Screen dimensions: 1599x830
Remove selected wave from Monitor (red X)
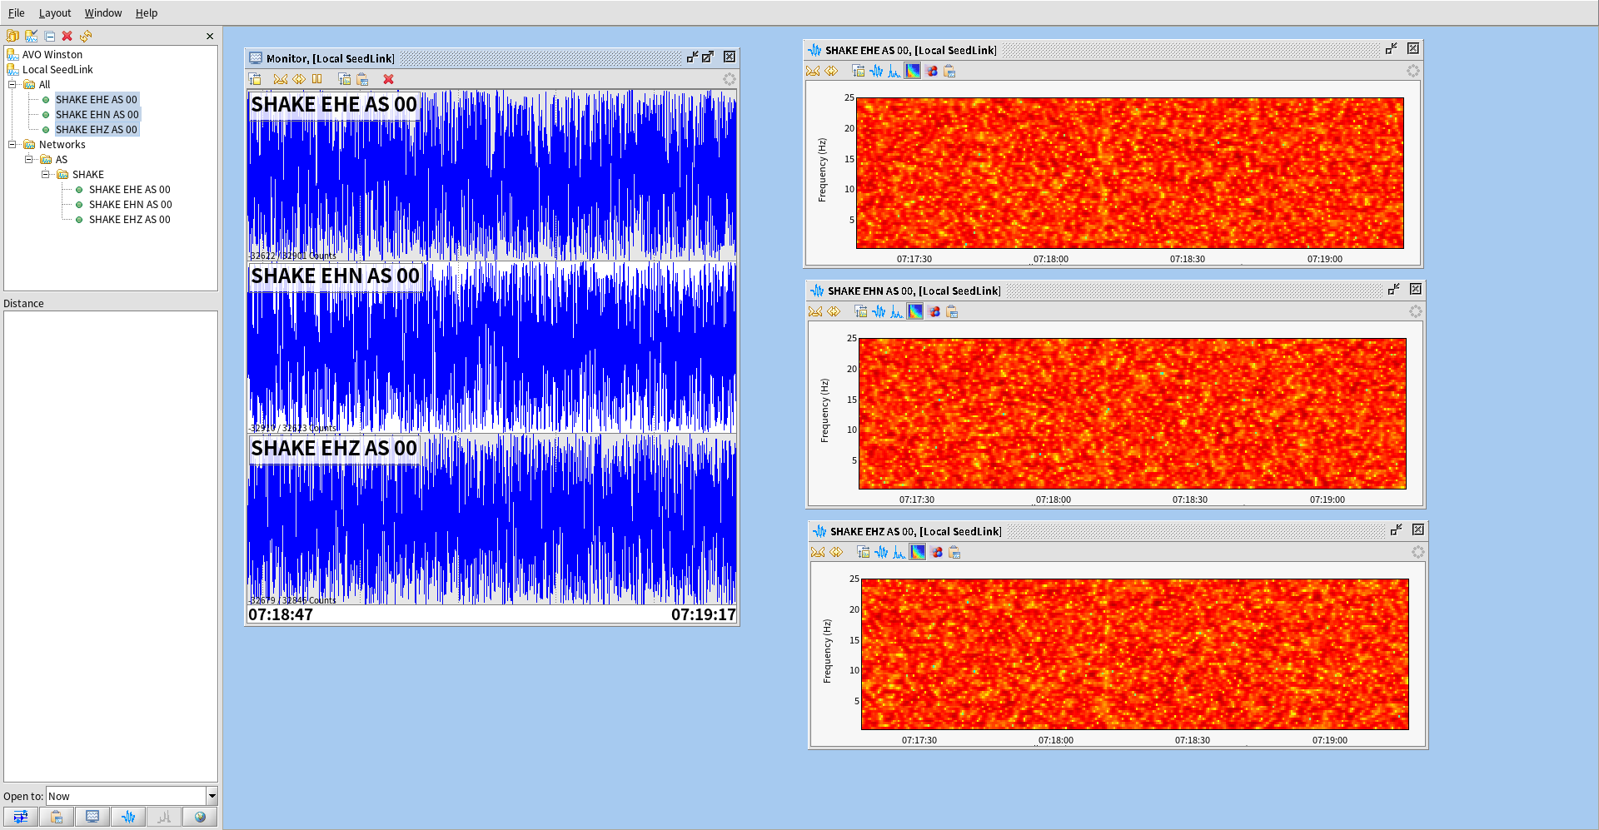[x=388, y=79]
